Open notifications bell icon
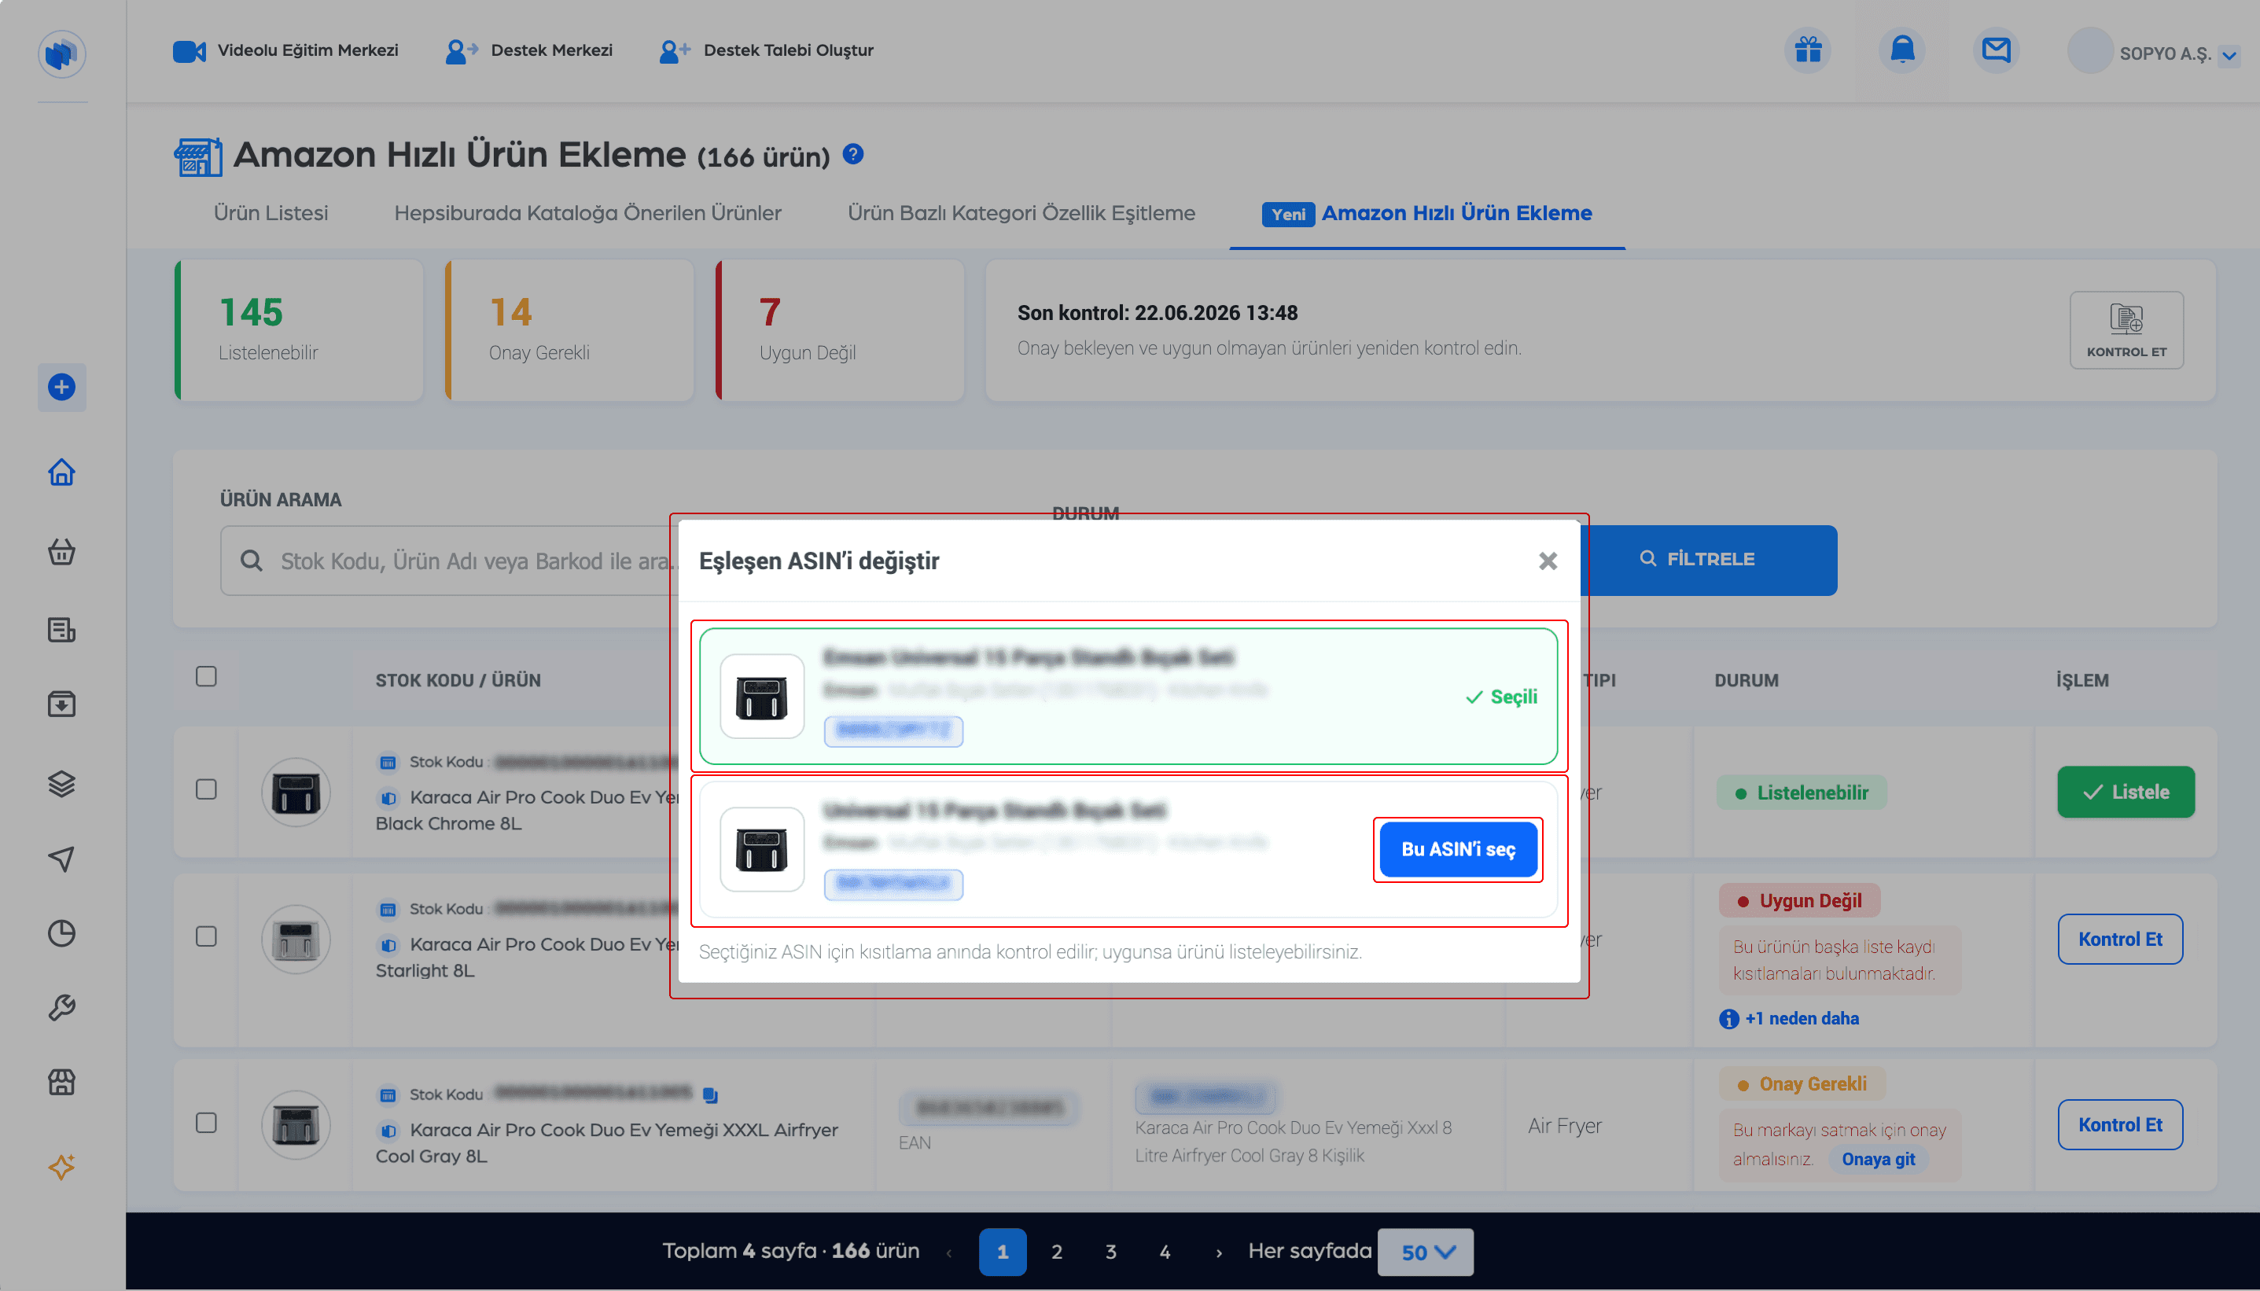Screen dimensions: 2260x1291 pos(1901,50)
